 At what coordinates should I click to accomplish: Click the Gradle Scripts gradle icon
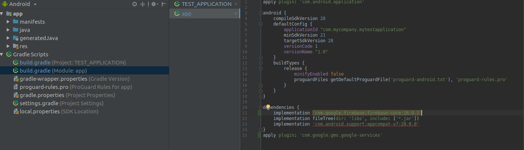click(x=9, y=54)
